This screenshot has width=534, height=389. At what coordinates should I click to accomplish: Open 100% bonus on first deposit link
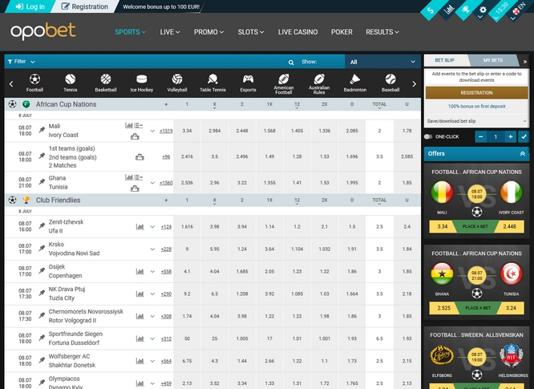click(476, 107)
